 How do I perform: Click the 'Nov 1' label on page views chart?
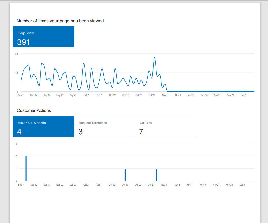point(165,95)
